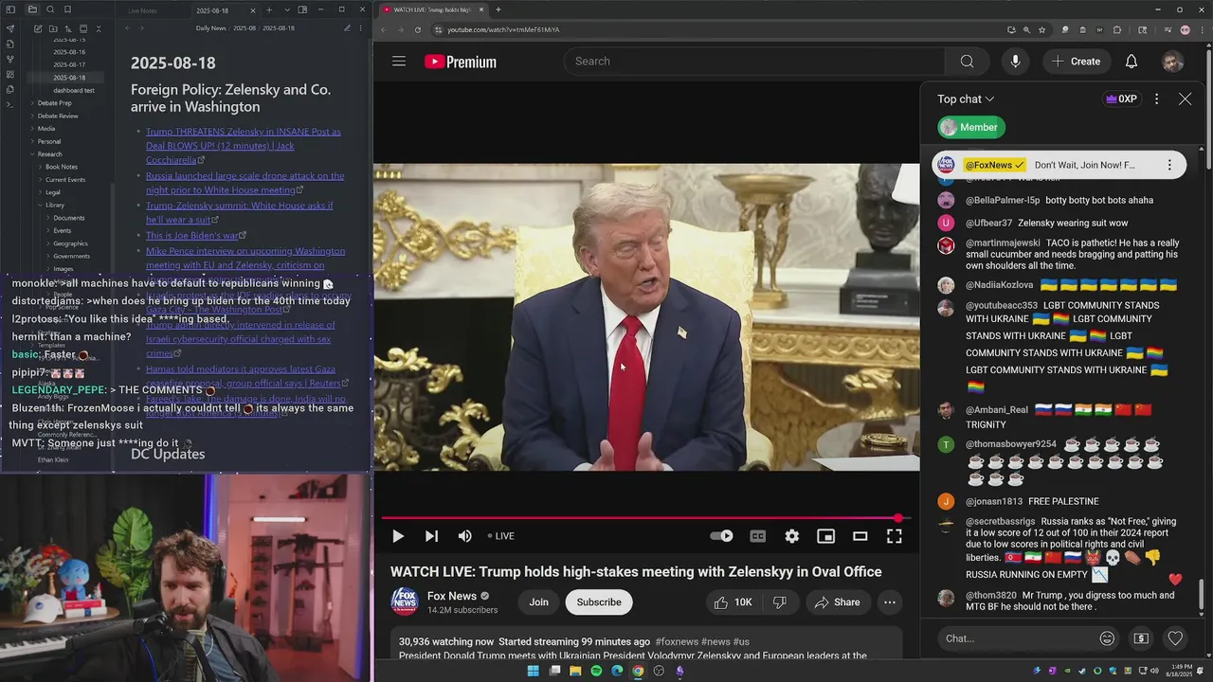Image resolution: width=1213 pixels, height=682 pixels.
Task: Mute the YouTube player volume
Action: click(464, 536)
